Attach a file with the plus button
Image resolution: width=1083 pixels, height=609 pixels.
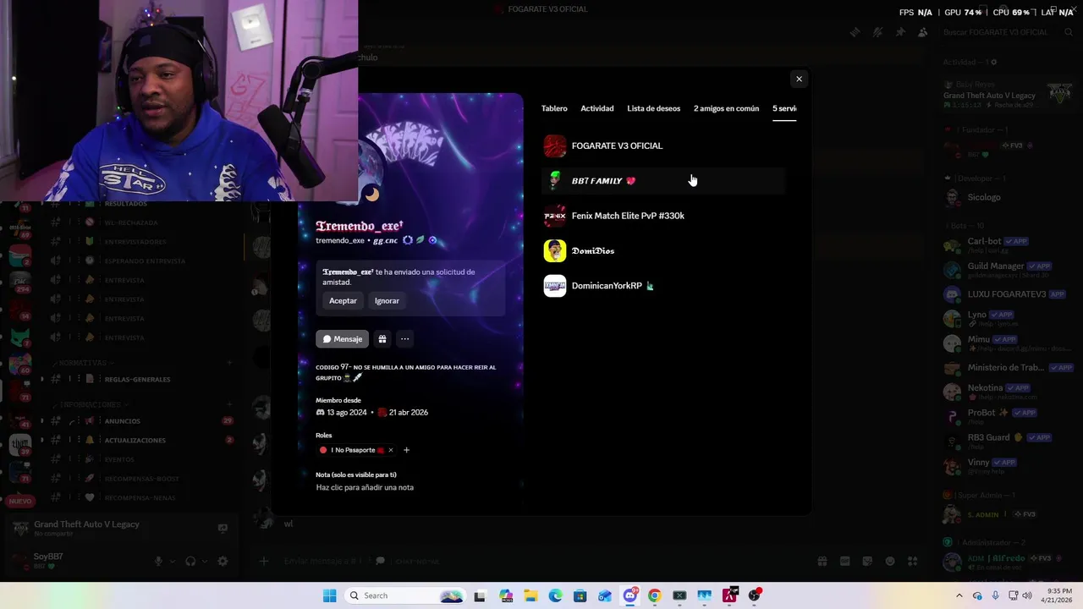tap(264, 561)
